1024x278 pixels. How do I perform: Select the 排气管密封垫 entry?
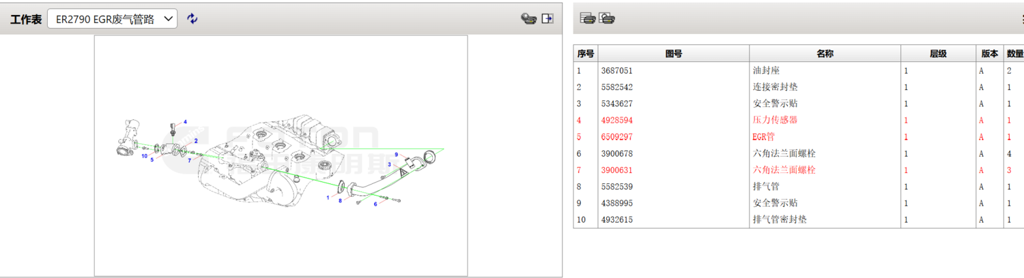coord(775,219)
